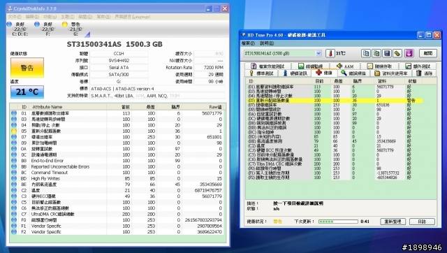The height and width of the screenshot is (253, 447).
Task: Click the purple down-arrow icon in HD Tune
Action: pyautogui.click(x=409, y=53)
